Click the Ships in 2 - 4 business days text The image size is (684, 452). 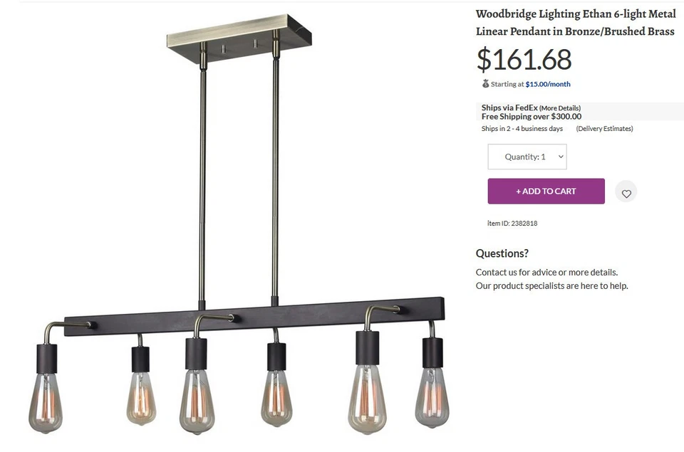[522, 129]
